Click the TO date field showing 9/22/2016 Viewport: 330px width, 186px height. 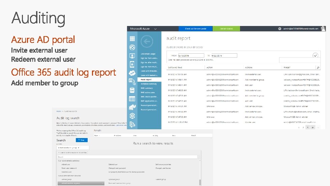tap(224, 56)
